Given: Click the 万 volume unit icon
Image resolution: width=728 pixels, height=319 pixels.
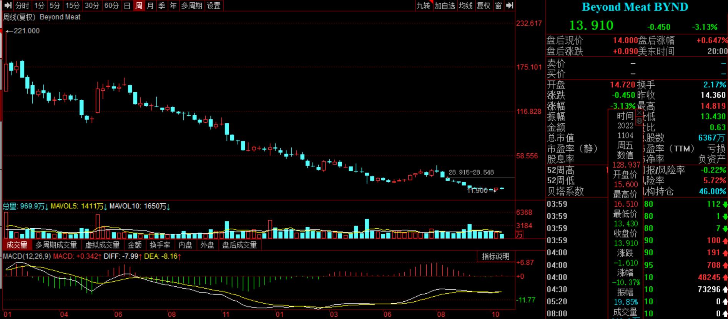Looking at the screenshot, I should (x=519, y=234).
